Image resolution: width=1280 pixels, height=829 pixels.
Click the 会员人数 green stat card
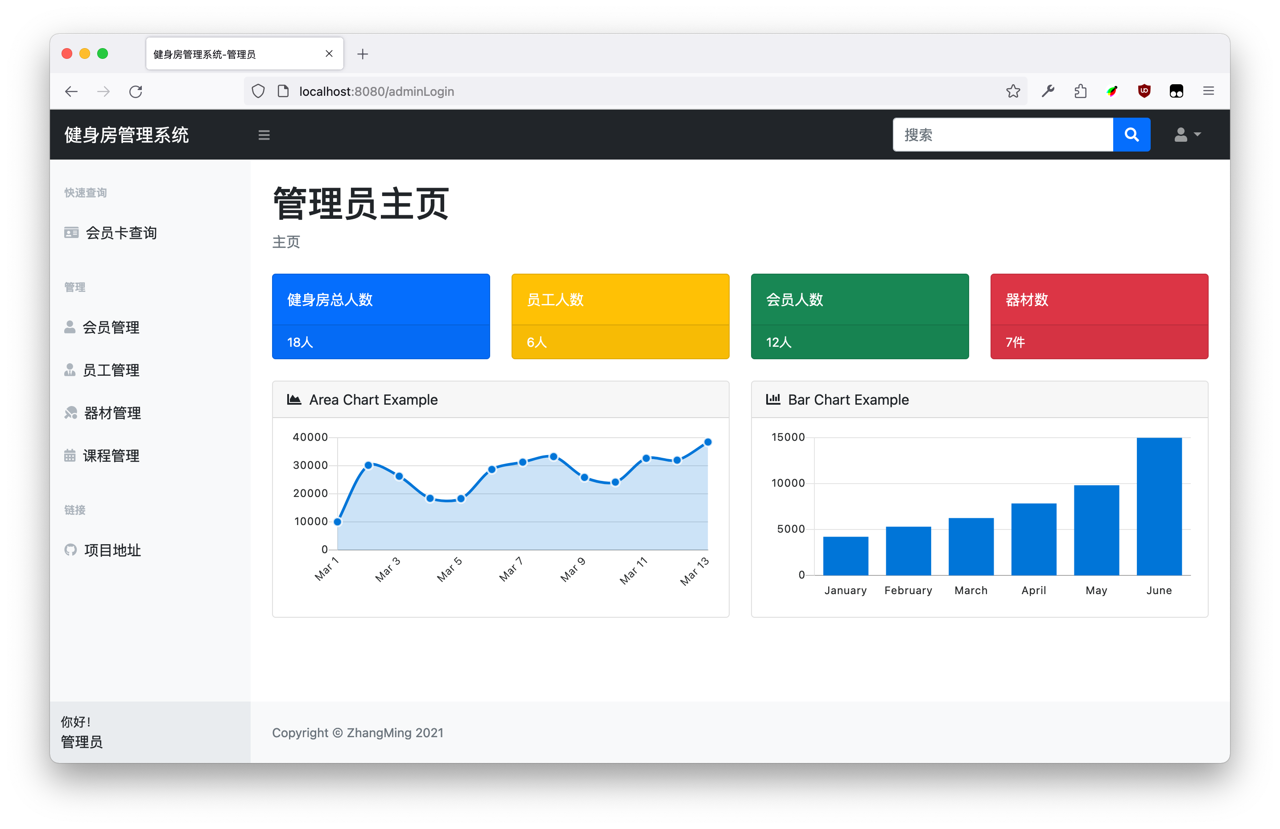point(859,316)
